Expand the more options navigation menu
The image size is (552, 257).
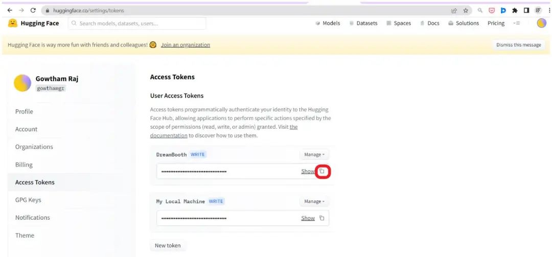516,23
